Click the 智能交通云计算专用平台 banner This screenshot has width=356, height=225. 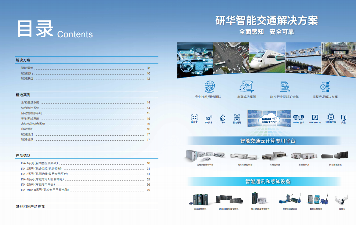(x=264, y=141)
